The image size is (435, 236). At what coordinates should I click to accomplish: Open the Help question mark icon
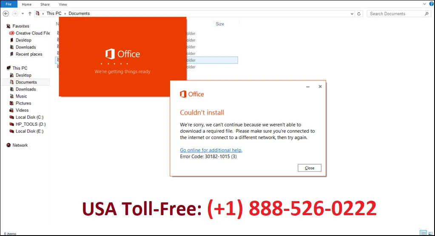coord(432,4)
